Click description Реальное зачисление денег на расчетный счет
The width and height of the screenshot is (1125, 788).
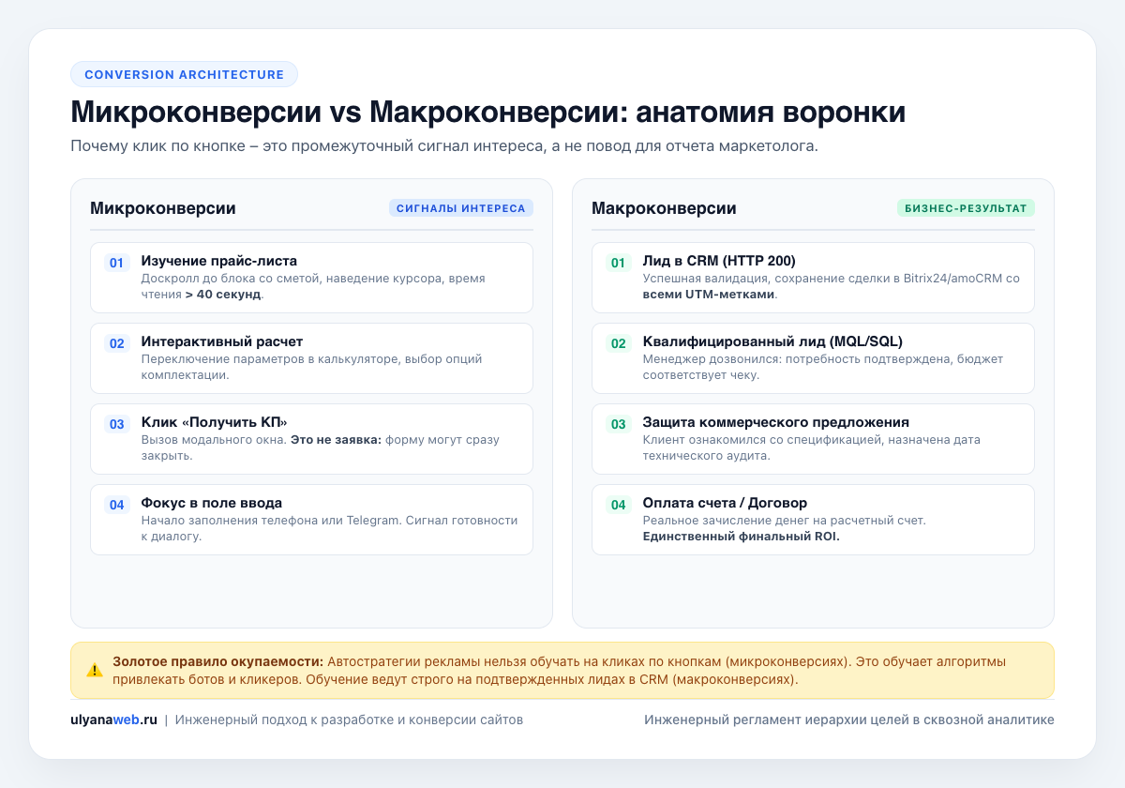pyautogui.click(x=784, y=521)
